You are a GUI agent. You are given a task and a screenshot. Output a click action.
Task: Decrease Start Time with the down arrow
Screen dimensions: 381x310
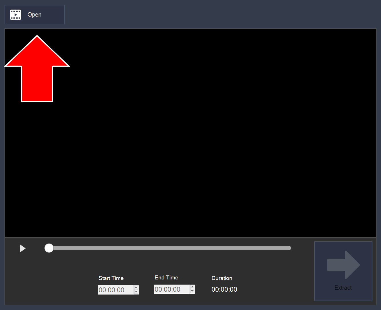point(136,292)
